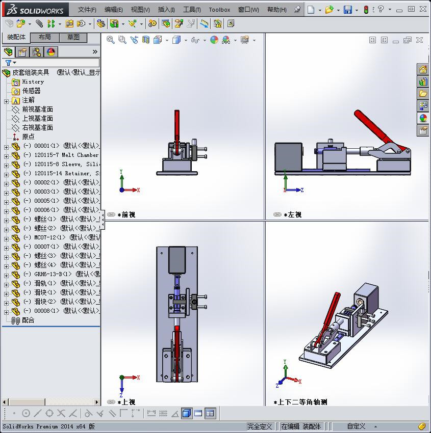The width and height of the screenshot is (431, 433).
Task: Toggle the grid snap icon
Action: [163, 414]
